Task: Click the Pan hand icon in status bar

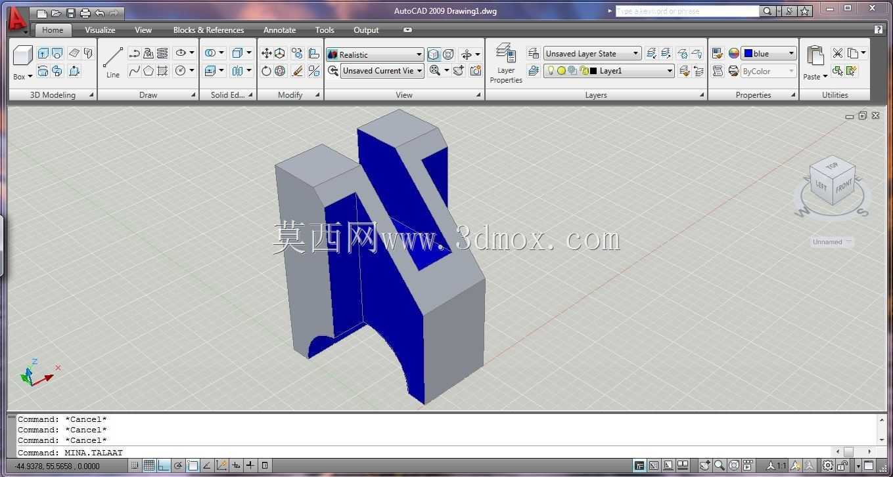Action: (x=705, y=466)
